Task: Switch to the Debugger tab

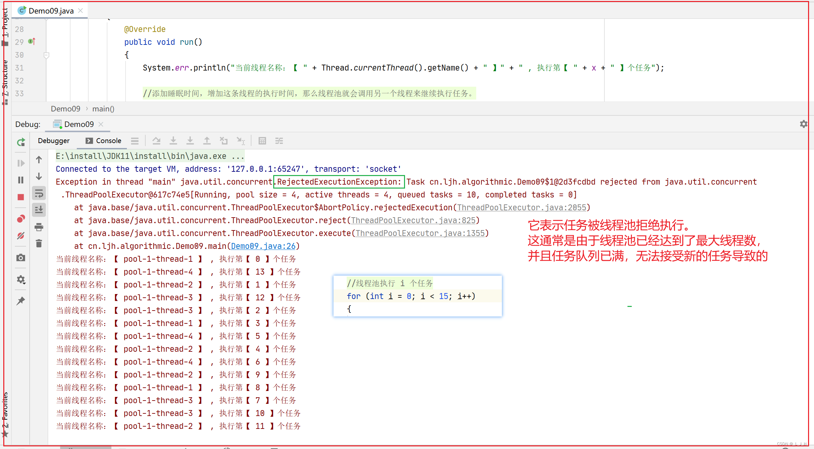Action: (x=54, y=140)
